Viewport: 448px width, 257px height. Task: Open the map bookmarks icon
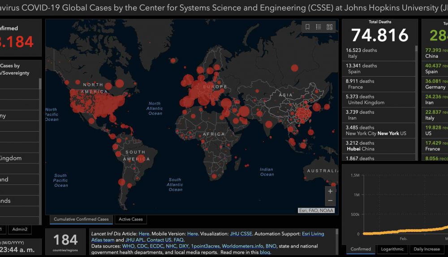tap(307, 27)
